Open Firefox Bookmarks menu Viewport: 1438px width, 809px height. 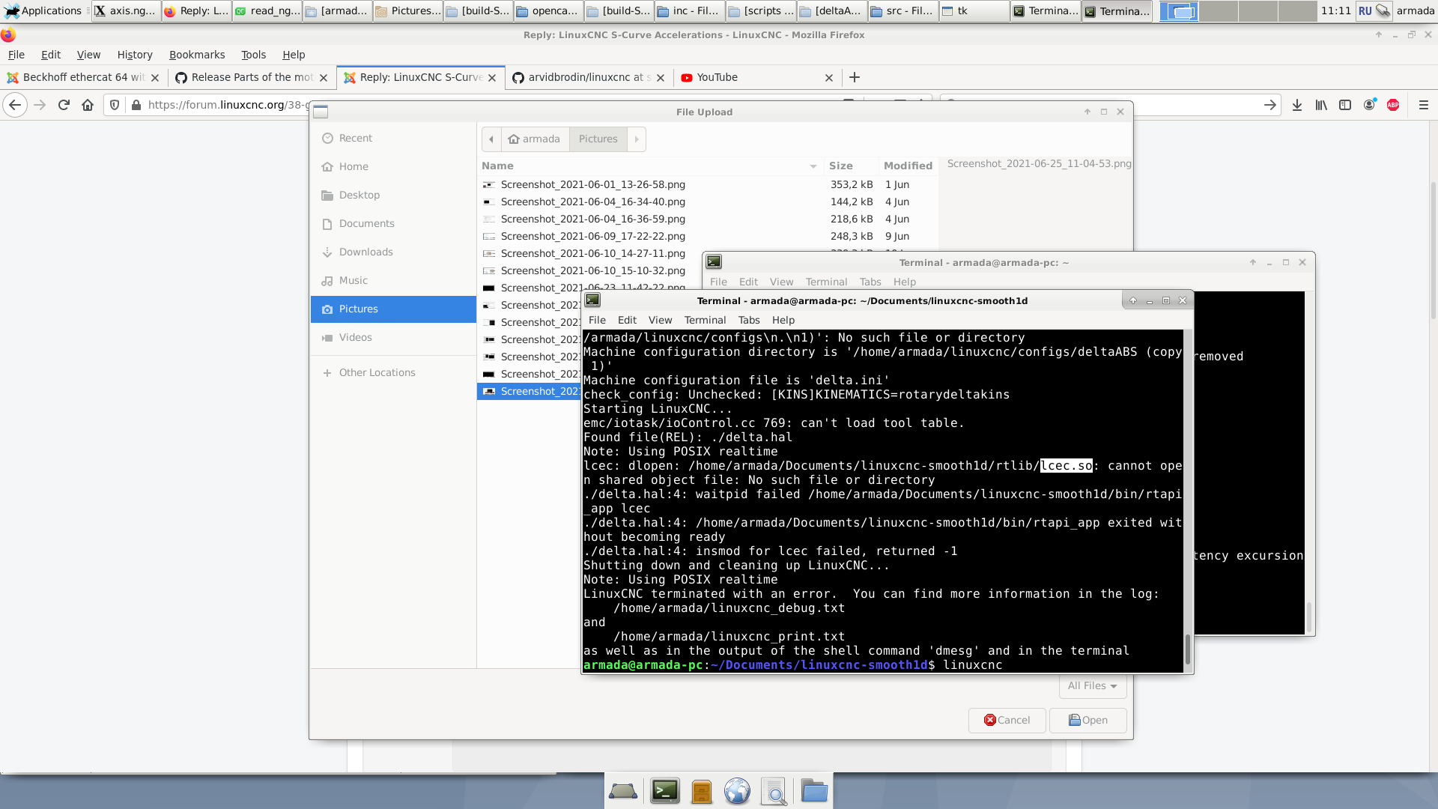(197, 55)
